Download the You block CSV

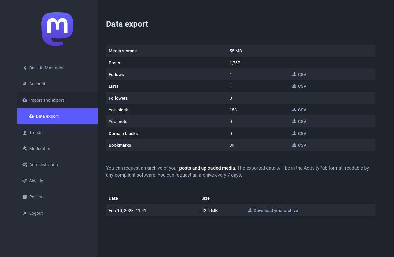(299, 110)
